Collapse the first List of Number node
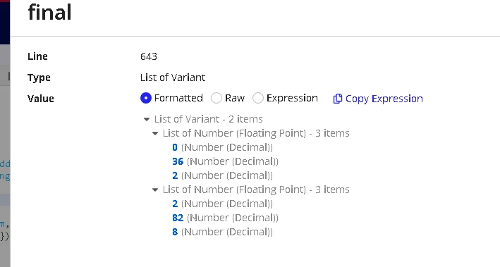This screenshot has height=267, width=500. [155, 134]
